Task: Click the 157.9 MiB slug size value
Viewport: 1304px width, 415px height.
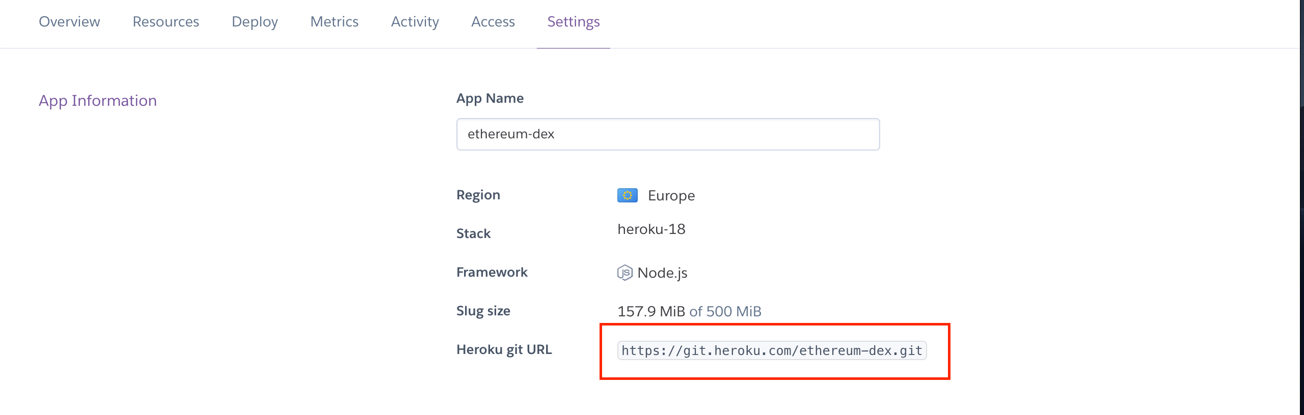Action: pyautogui.click(x=651, y=311)
